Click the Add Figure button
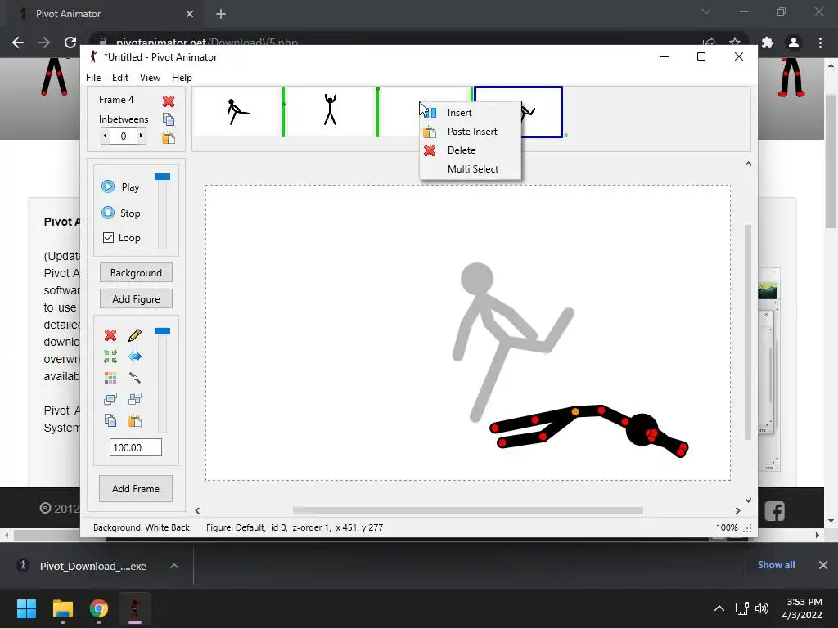838x628 pixels. [x=136, y=299]
